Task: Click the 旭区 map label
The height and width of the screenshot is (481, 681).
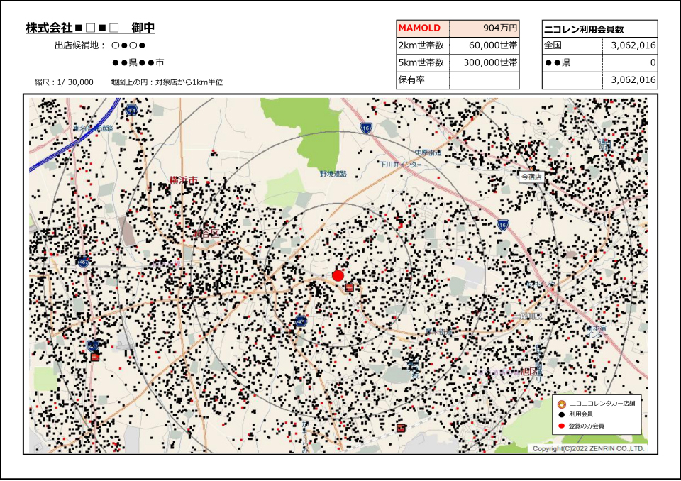Action: [x=528, y=372]
